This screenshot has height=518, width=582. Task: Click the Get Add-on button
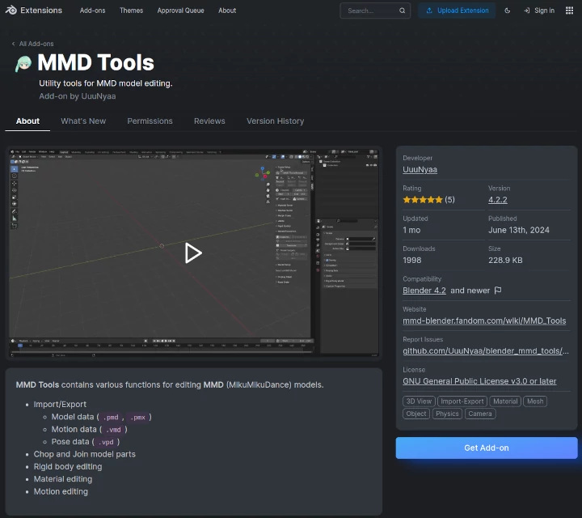(487, 448)
